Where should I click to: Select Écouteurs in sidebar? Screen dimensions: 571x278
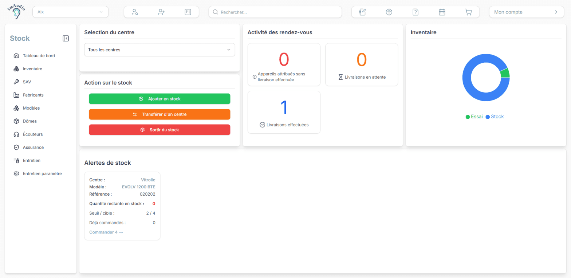click(x=33, y=134)
